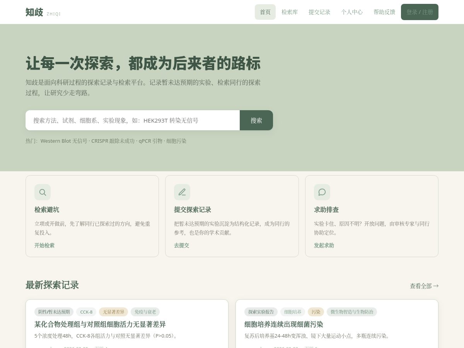The width and height of the screenshot is (464, 348).
Task: Click hot keyword 细胞污染
Action: (x=176, y=141)
